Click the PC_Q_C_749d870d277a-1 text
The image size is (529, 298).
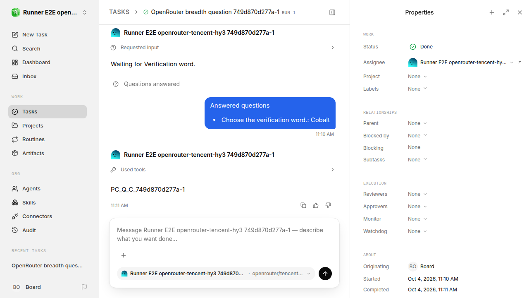[148, 190]
